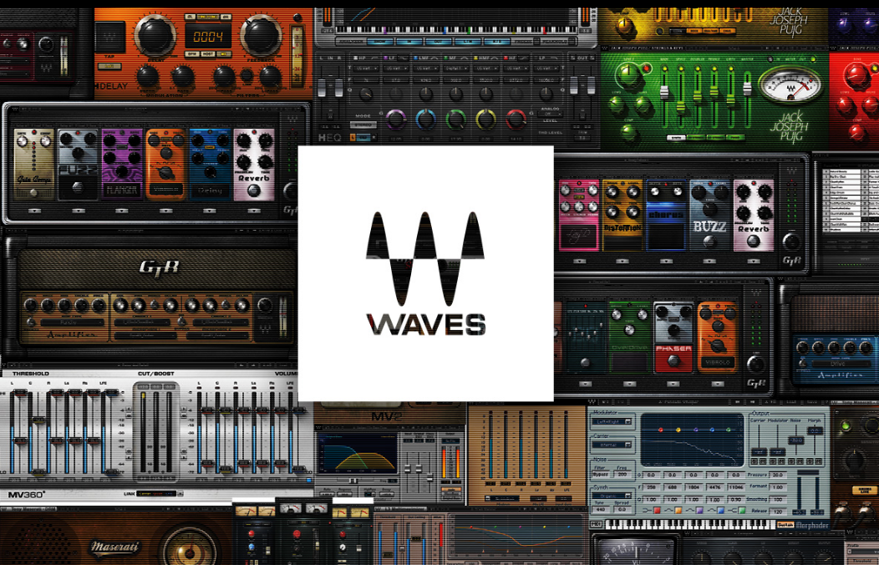Click the Release value 120 in Morphoder

[x=777, y=512]
